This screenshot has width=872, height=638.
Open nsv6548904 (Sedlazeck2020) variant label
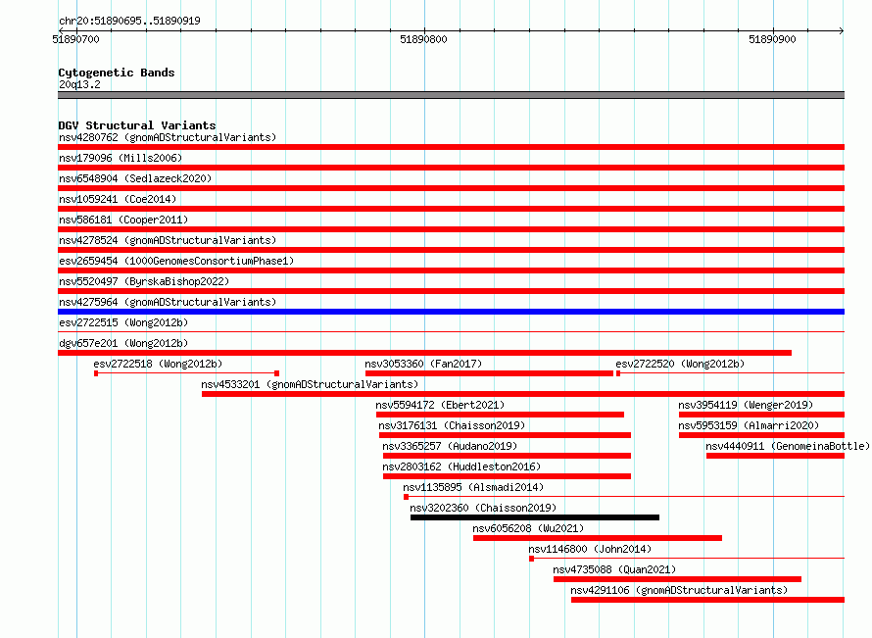click(x=135, y=178)
